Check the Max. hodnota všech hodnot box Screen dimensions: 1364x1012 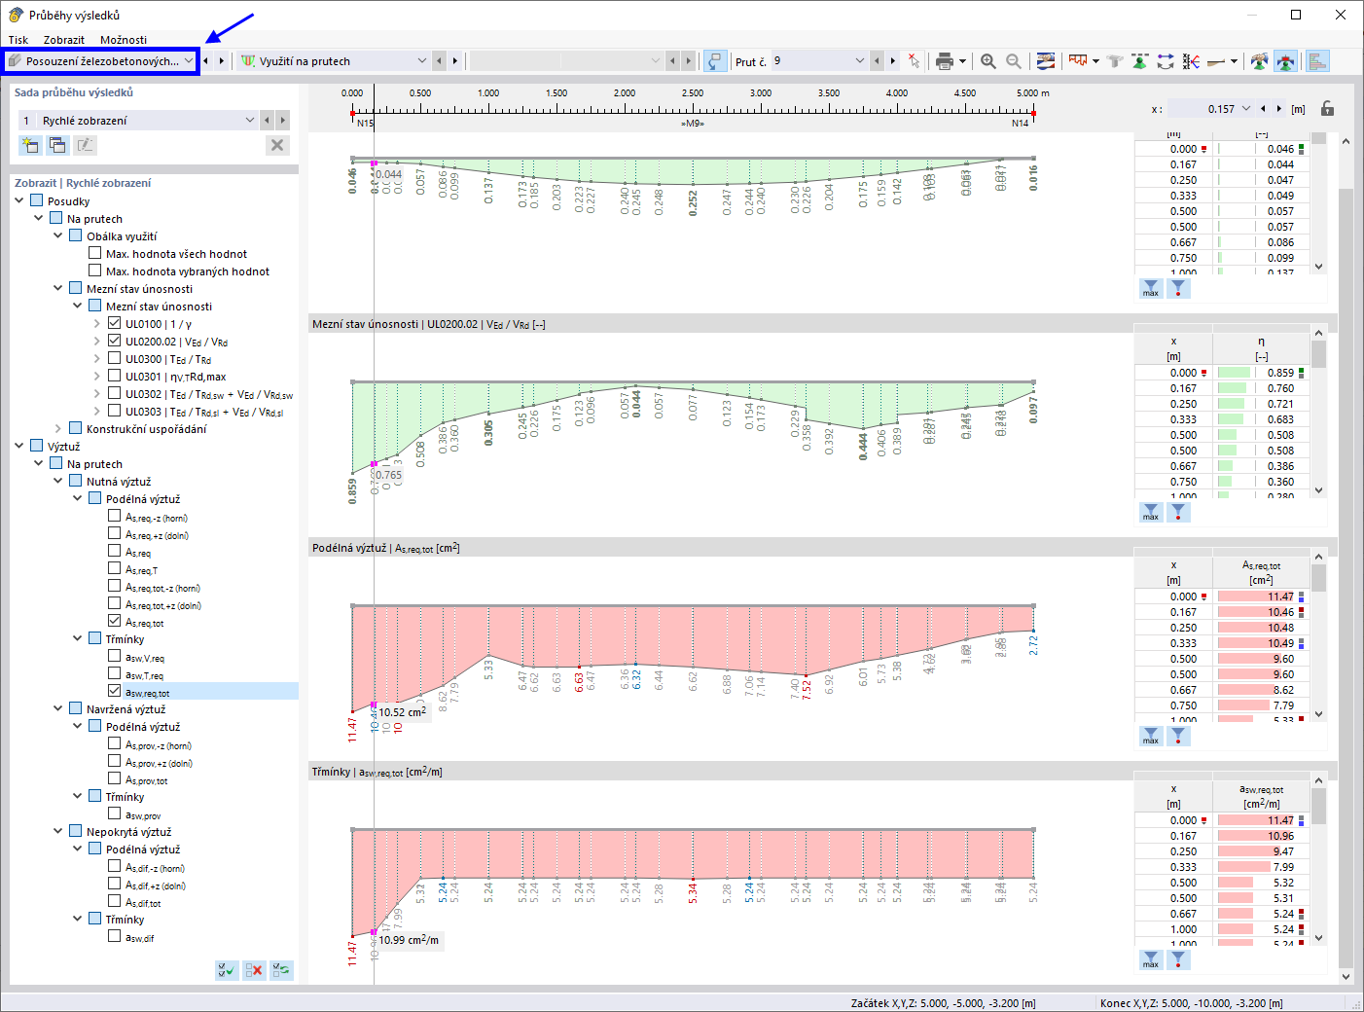point(95,253)
